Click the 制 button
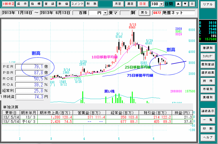 point(133,13)
